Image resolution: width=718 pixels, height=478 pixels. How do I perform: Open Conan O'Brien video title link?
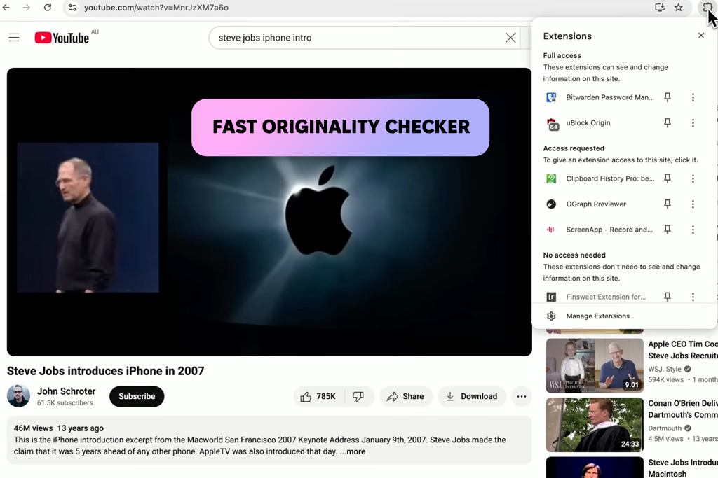click(x=683, y=409)
